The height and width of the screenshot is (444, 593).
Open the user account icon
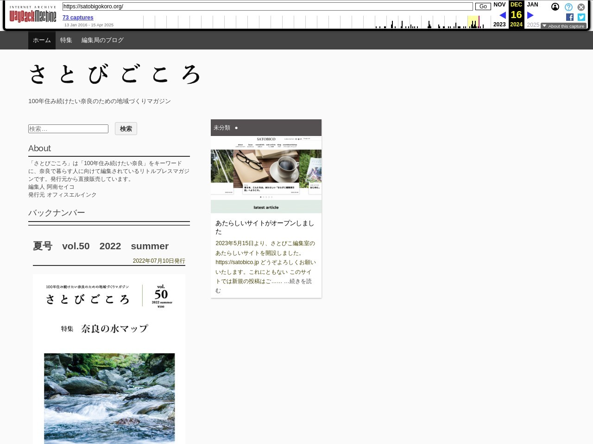click(x=555, y=7)
